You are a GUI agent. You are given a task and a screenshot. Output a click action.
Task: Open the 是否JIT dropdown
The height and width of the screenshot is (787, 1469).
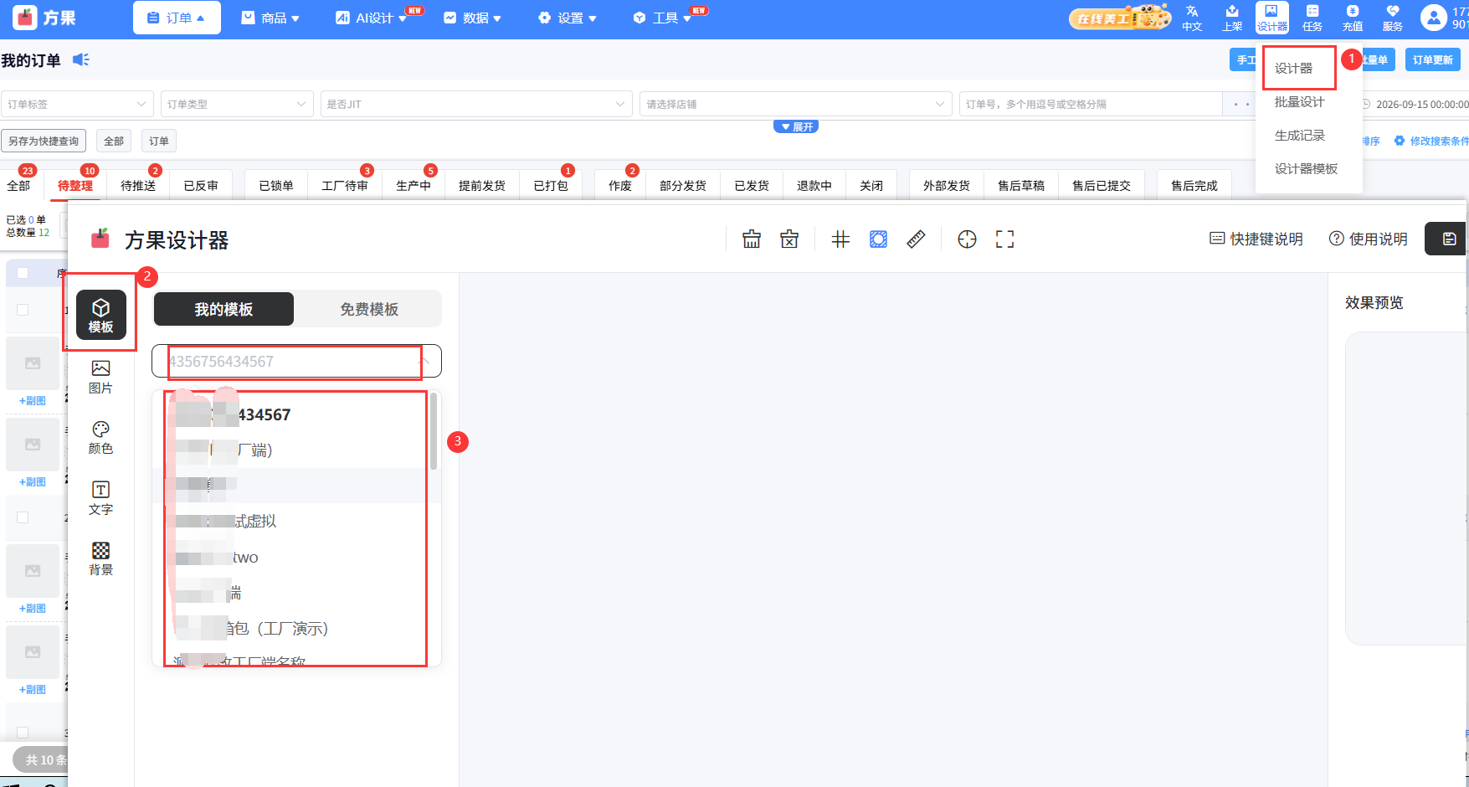(x=475, y=104)
